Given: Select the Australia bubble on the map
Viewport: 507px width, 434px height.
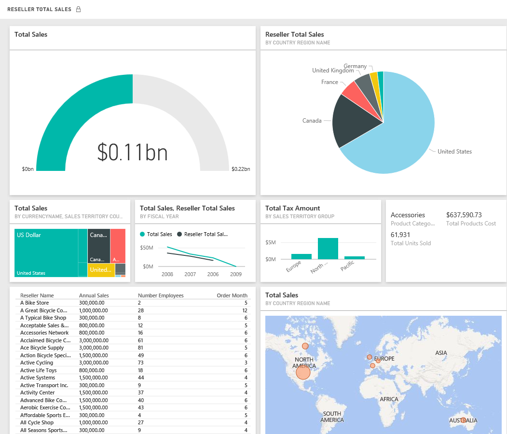Looking at the screenshot, I should coord(464,420).
